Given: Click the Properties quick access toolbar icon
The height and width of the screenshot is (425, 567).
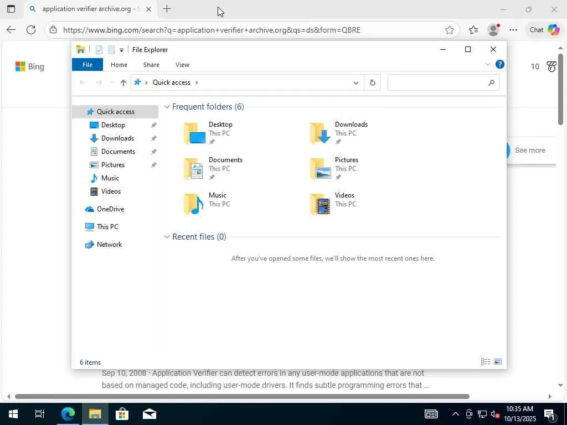Looking at the screenshot, I should 99,50.
